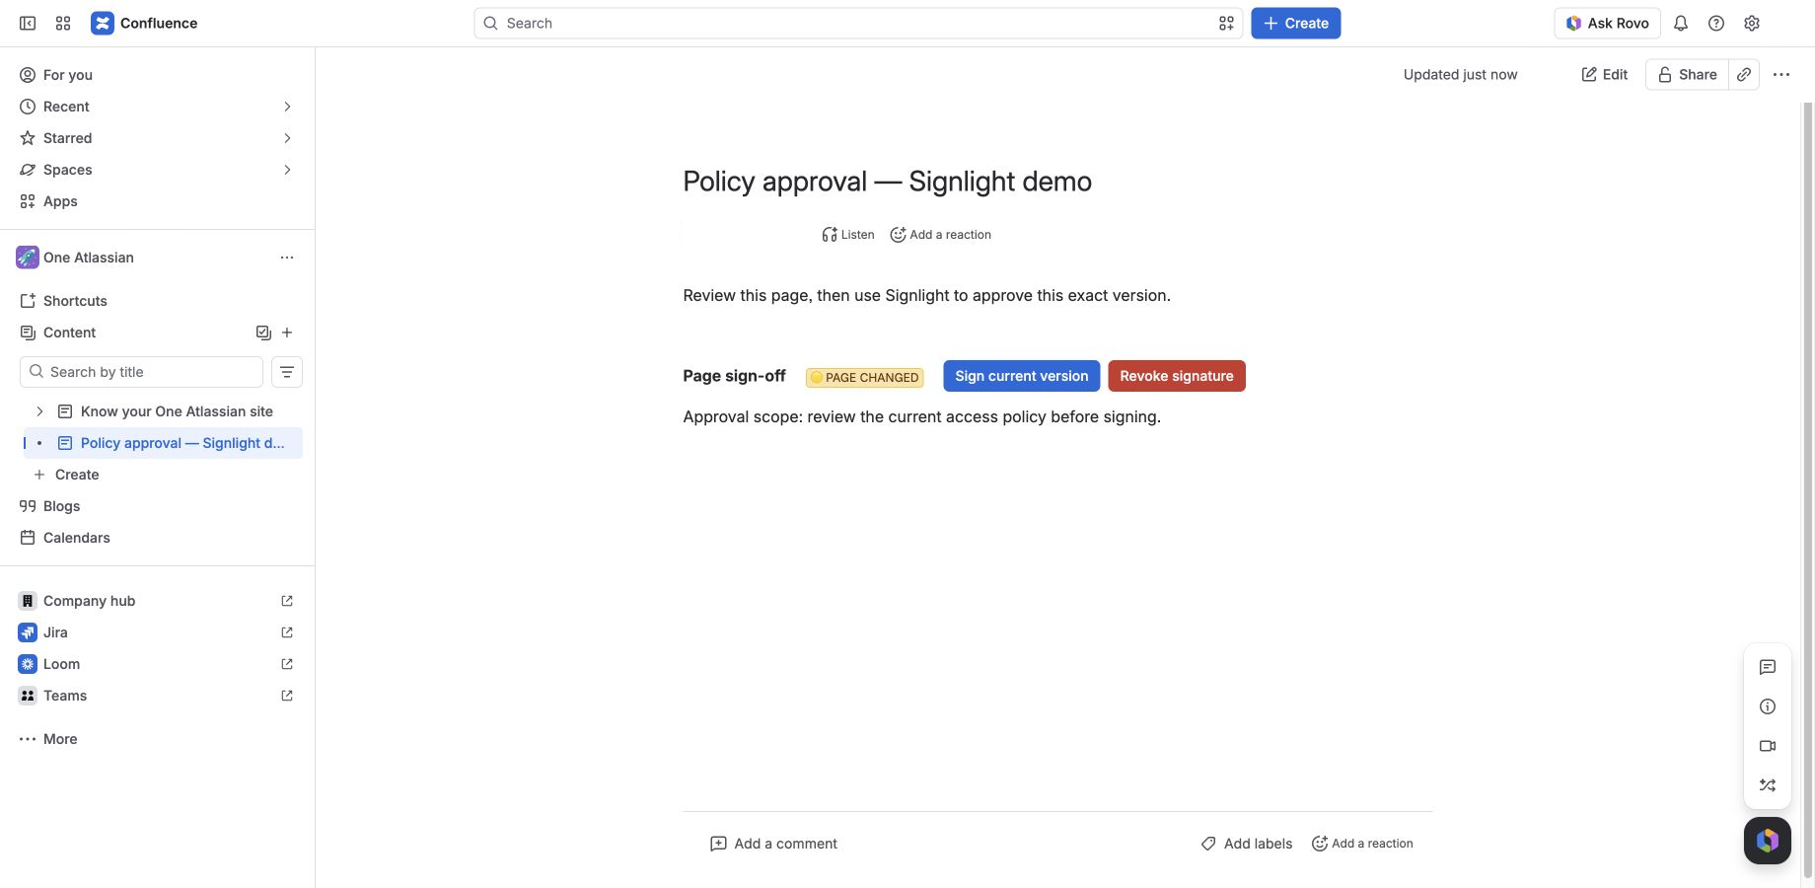Expand the Spaces section chevron
Screen dimensions: 1815x888
tap(287, 170)
